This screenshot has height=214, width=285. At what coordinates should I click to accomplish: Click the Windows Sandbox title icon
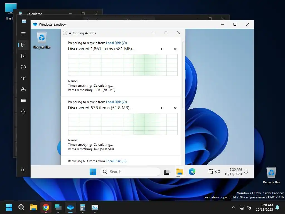click(x=35, y=25)
